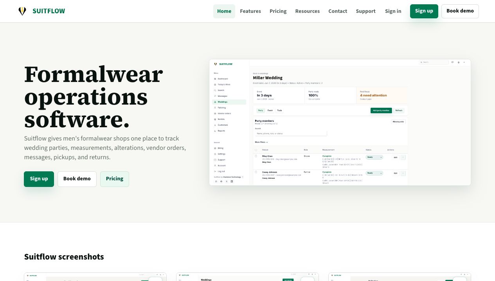This screenshot has height=281, width=495.
Task: Click the Tailoring icon in preview sidebar
Action: (x=215, y=108)
